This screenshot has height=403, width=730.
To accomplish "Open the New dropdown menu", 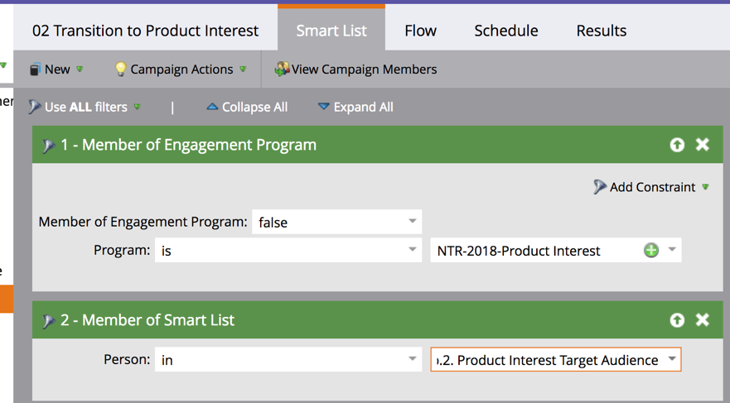I will [x=56, y=70].
